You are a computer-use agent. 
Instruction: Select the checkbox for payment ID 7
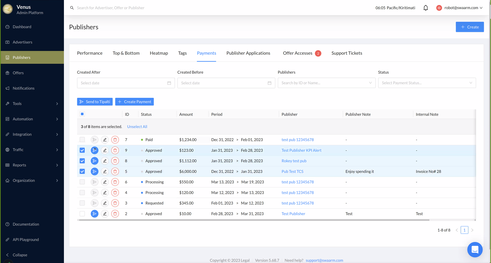click(82, 140)
